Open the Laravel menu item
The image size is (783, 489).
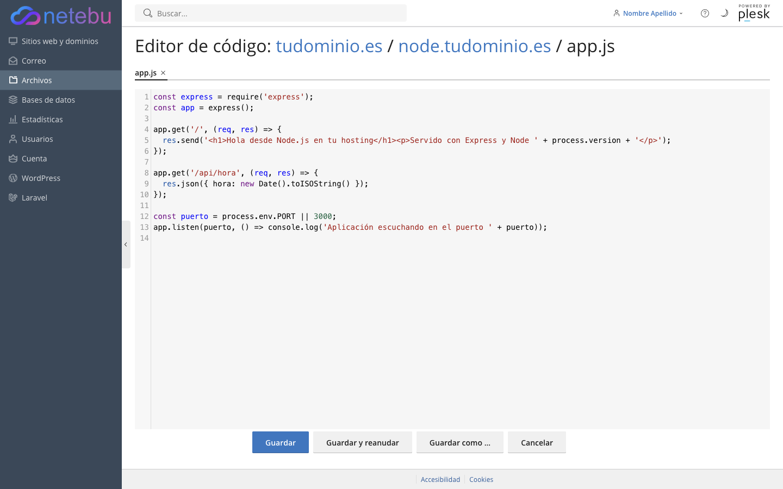[x=61, y=198]
